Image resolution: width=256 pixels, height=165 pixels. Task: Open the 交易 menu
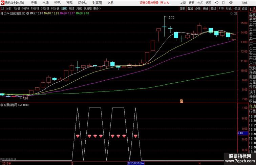point(110,3)
